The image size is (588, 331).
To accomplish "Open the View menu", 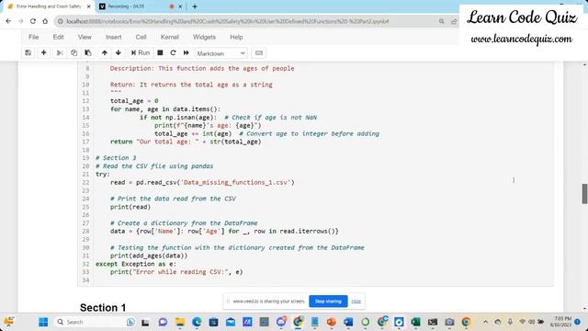I will click(85, 37).
